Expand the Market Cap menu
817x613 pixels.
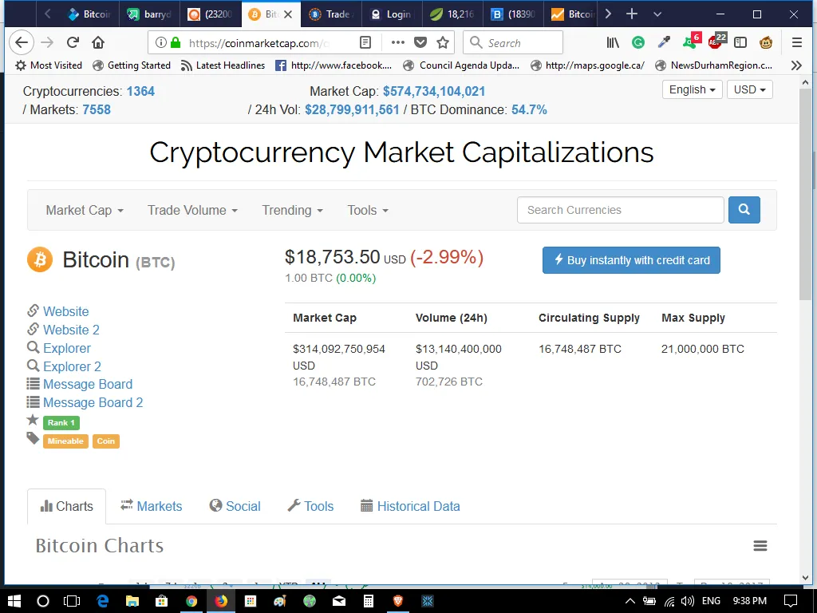[x=85, y=210]
